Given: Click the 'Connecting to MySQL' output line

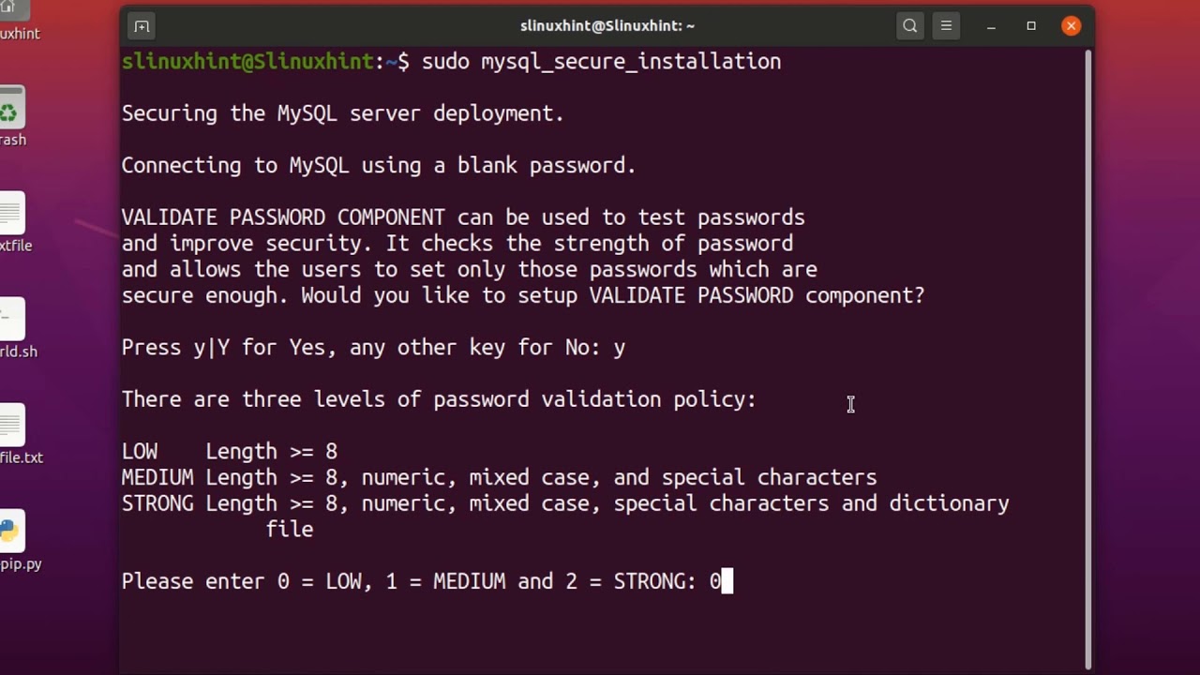Looking at the screenshot, I should pos(379,166).
